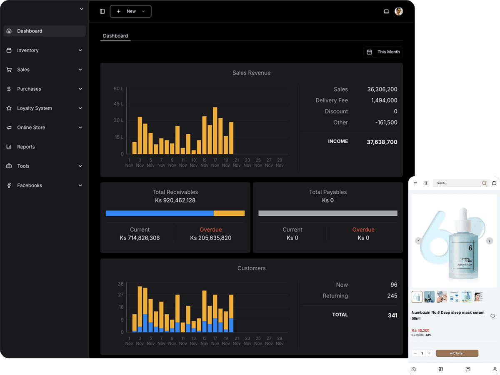500x375 pixels.
Task: Select the Dashboard home icon in sidebar
Action: click(9, 31)
